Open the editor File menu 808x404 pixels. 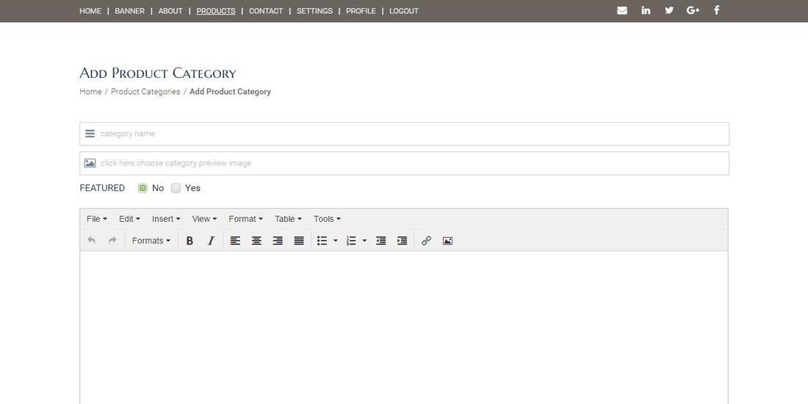click(97, 219)
